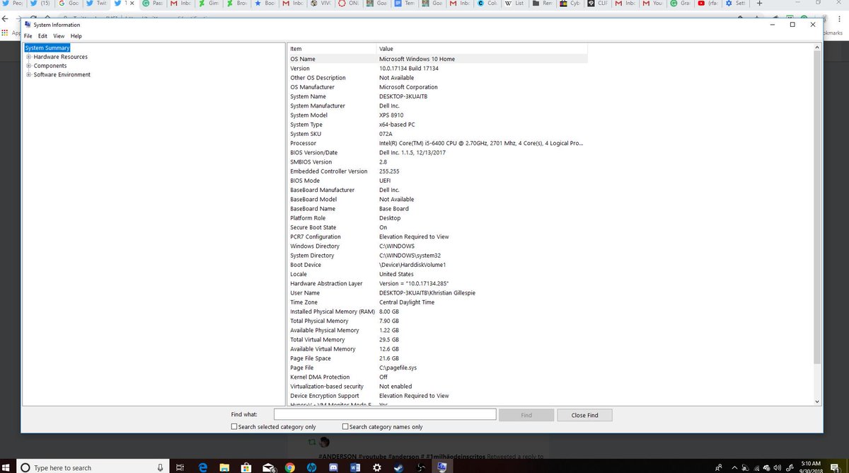This screenshot has width=849, height=473.
Task: Select the 'OS Name' row
Action: pos(437,59)
